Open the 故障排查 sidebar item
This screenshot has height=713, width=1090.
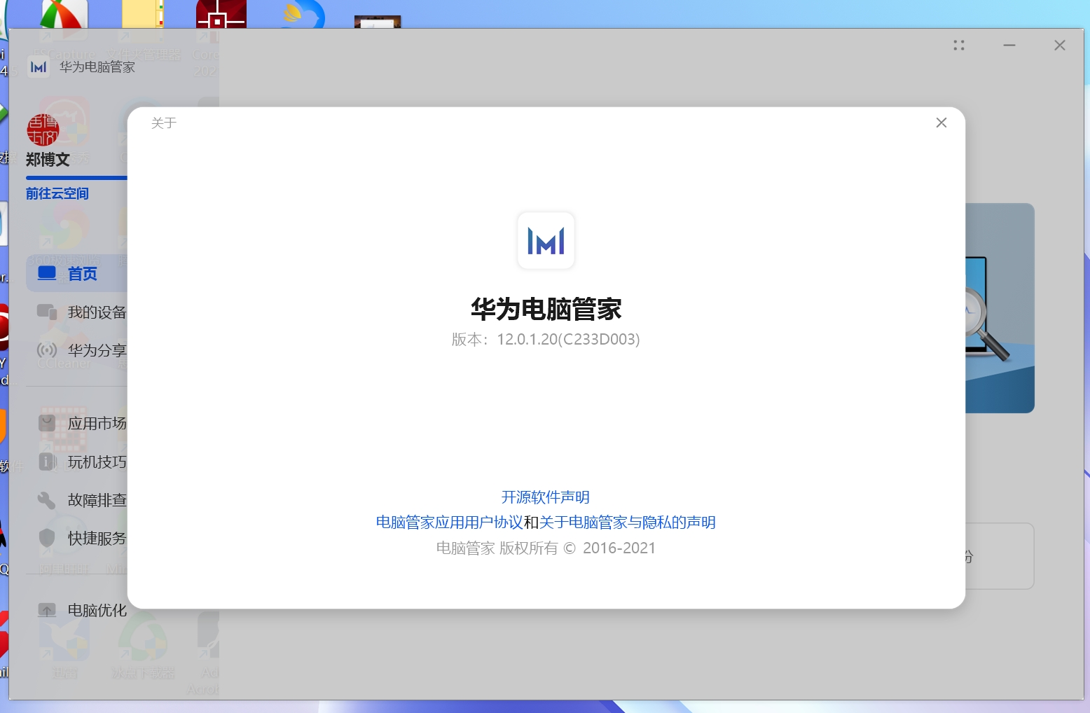(82, 500)
